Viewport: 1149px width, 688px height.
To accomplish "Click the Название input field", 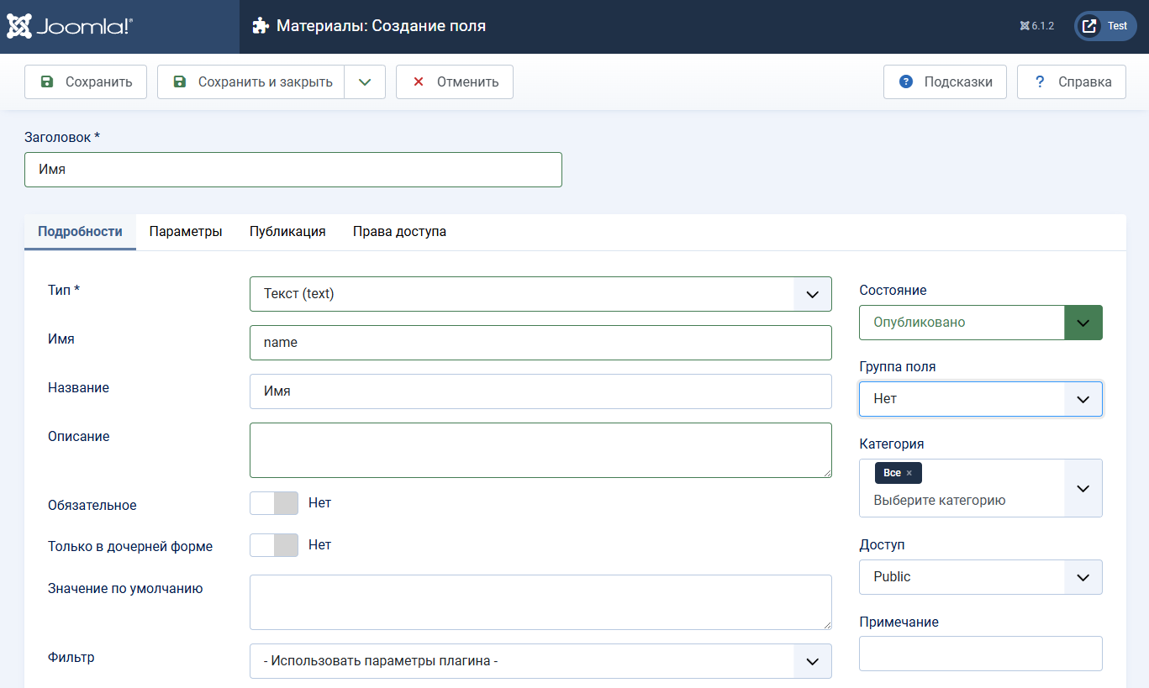I will click(x=540, y=391).
